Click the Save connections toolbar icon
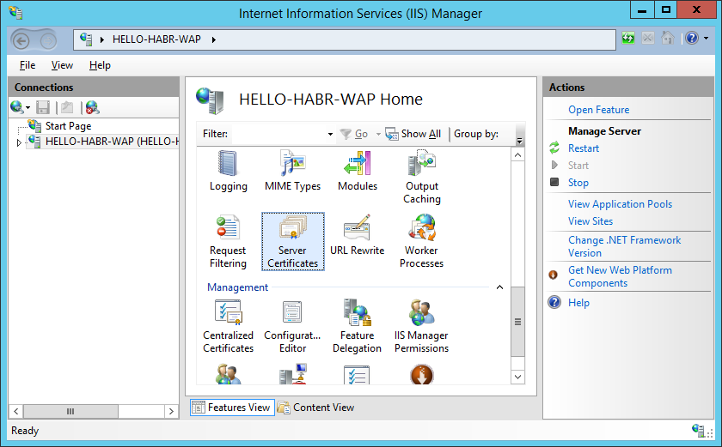 pyautogui.click(x=43, y=107)
